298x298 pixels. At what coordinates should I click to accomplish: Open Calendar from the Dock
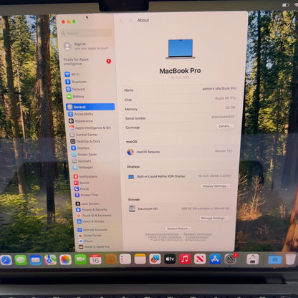click(95, 259)
